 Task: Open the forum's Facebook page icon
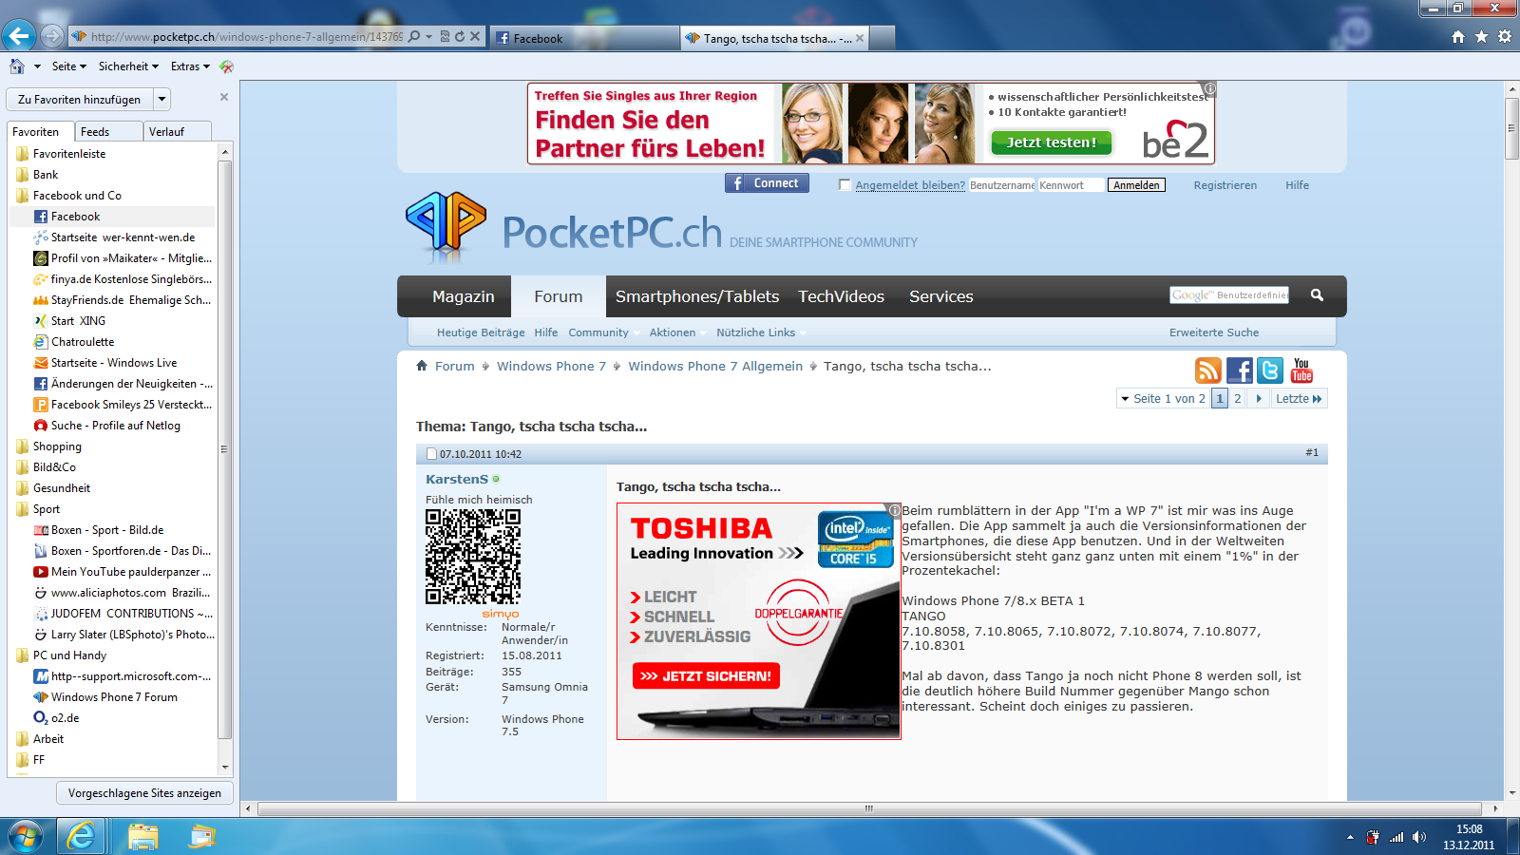[x=1239, y=370]
